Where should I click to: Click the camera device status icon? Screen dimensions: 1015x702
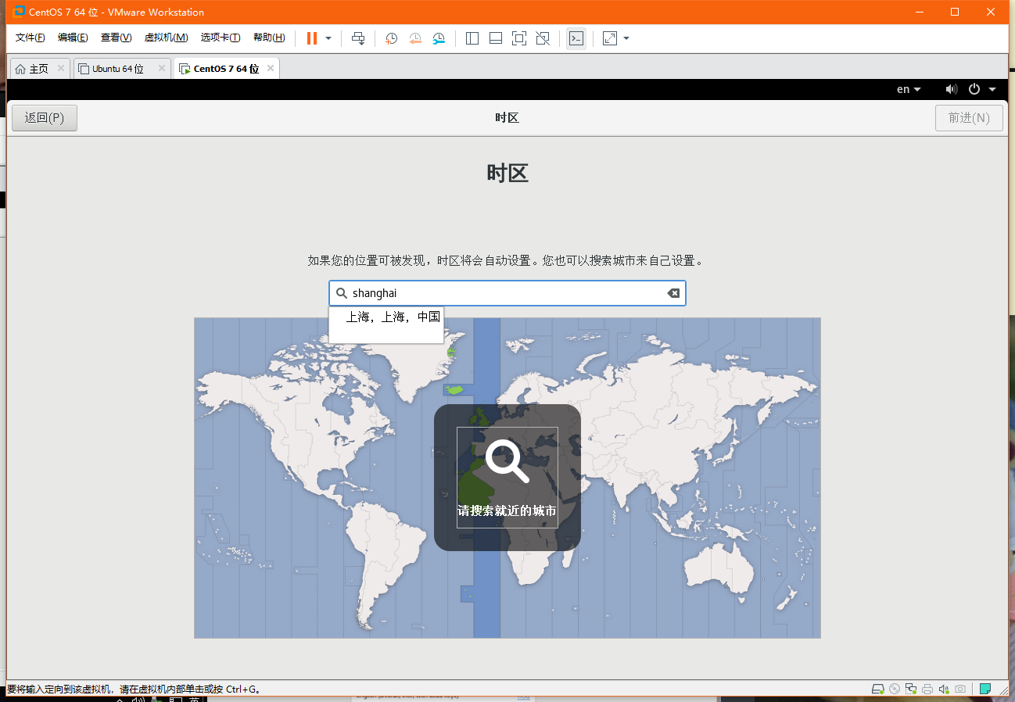(960, 689)
